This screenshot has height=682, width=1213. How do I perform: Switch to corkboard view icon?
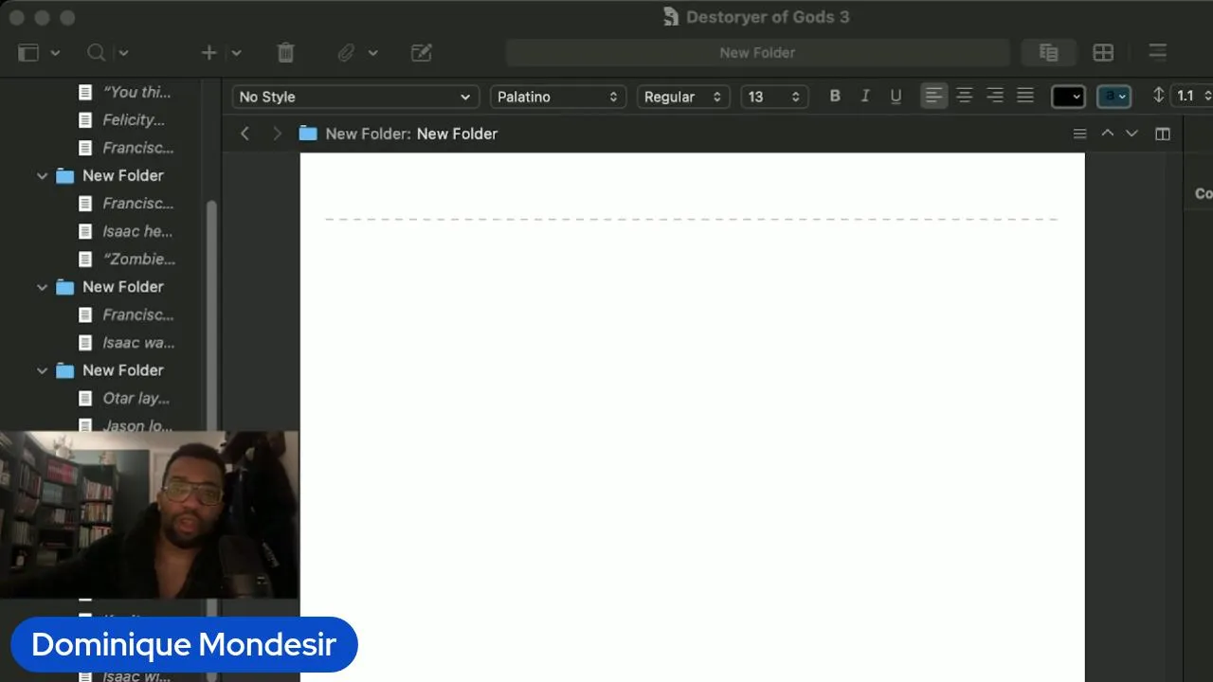1103,53
